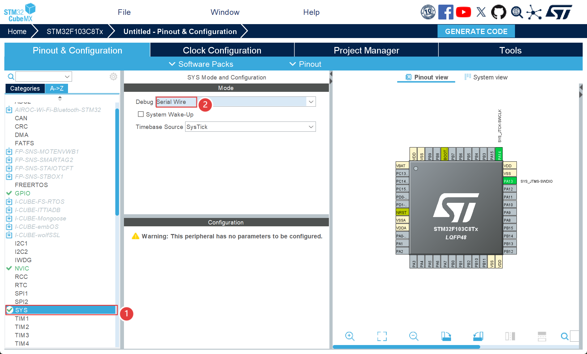The width and height of the screenshot is (587, 354).
Task: Open the File menu
Action: 124,12
